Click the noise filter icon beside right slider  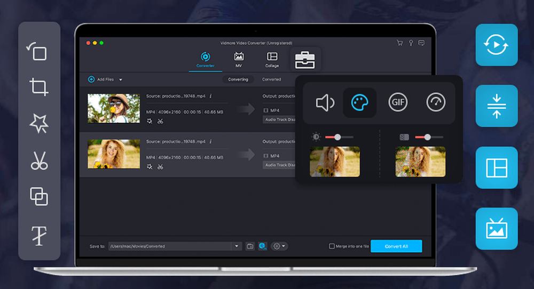404,137
